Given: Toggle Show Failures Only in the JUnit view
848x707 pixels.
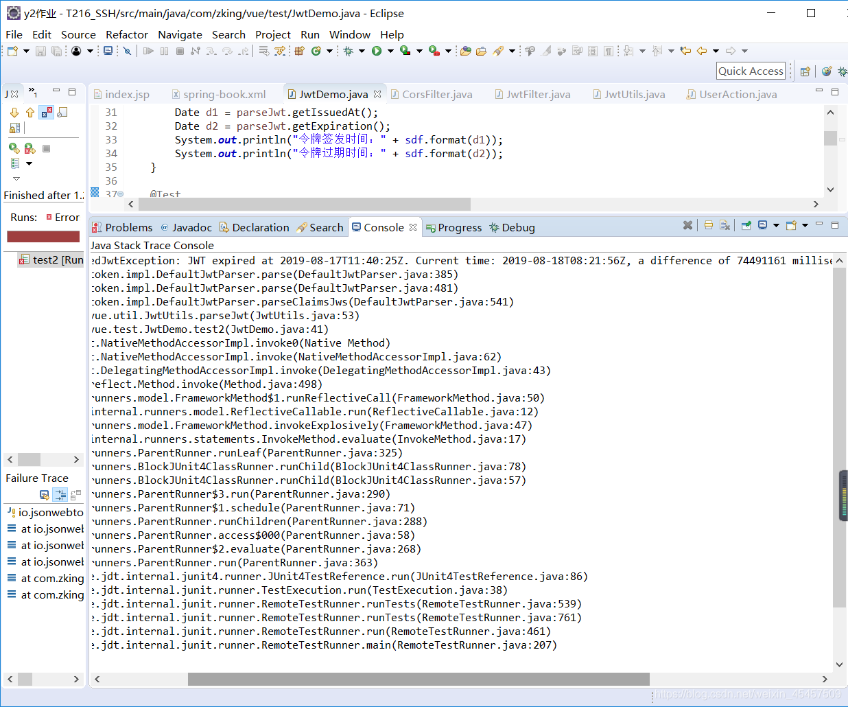Looking at the screenshot, I should point(46,113).
